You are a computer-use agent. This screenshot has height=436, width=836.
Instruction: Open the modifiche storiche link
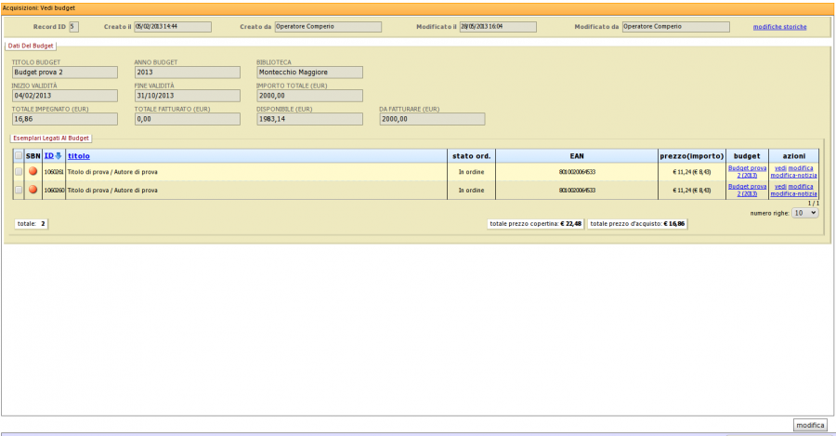pos(779,27)
